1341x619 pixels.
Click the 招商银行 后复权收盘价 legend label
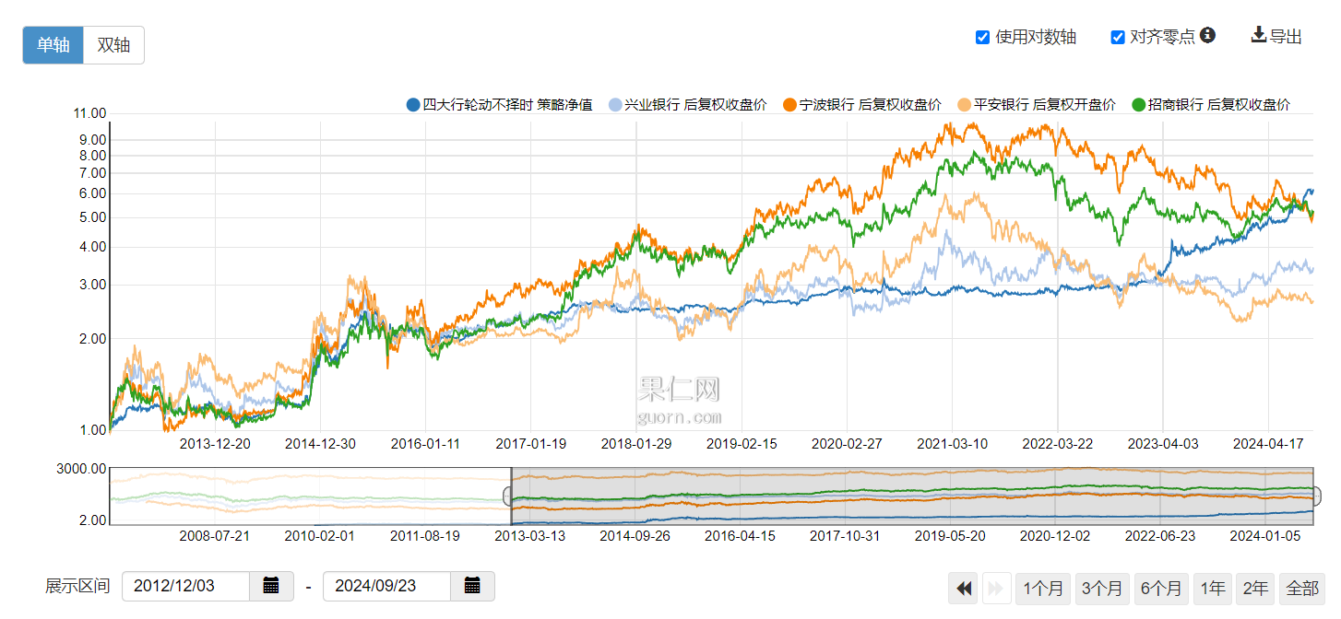[1218, 105]
